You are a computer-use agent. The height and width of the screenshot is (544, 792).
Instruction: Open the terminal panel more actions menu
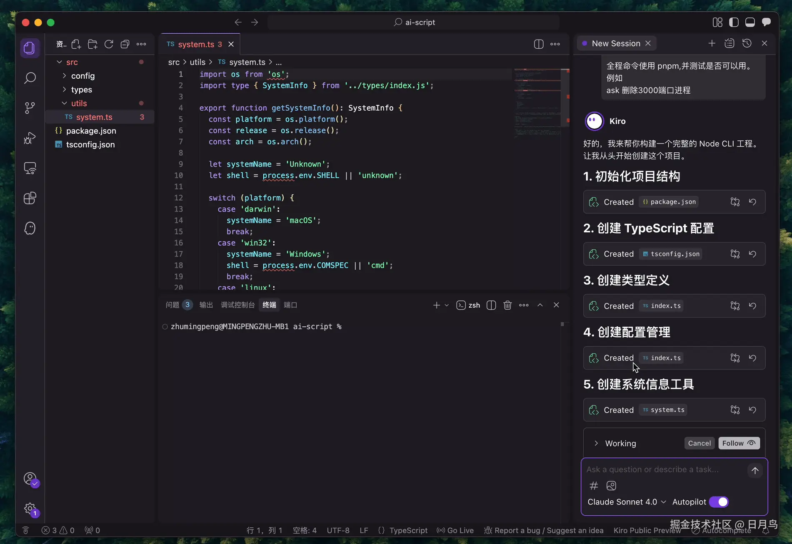pyautogui.click(x=524, y=305)
